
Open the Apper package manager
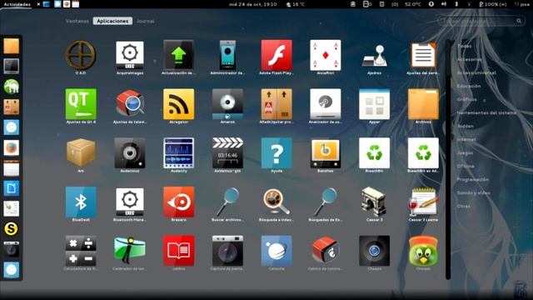(x=374, y=104)
